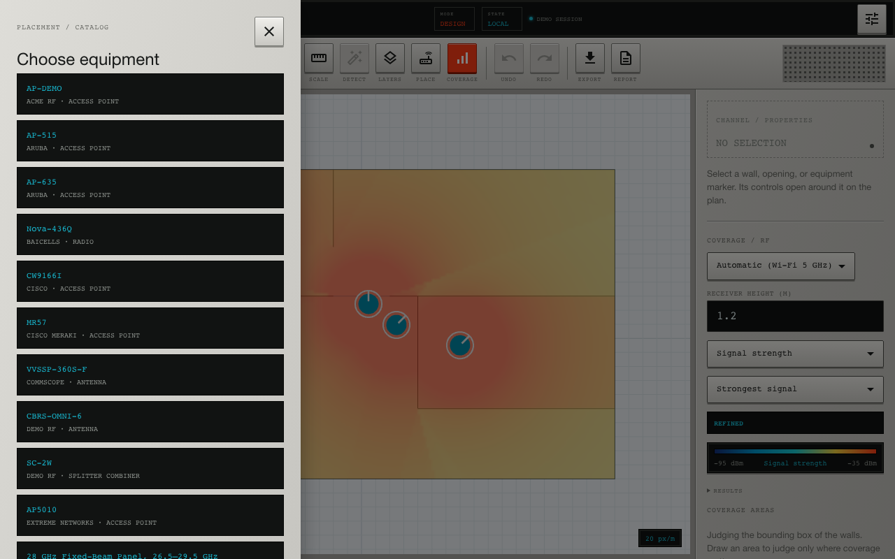Image resolution: width=895 pixels, height=559 pixels.
Task: Pick the VVSSP-360S-F CommScope antenna
Action: point(150,375)
